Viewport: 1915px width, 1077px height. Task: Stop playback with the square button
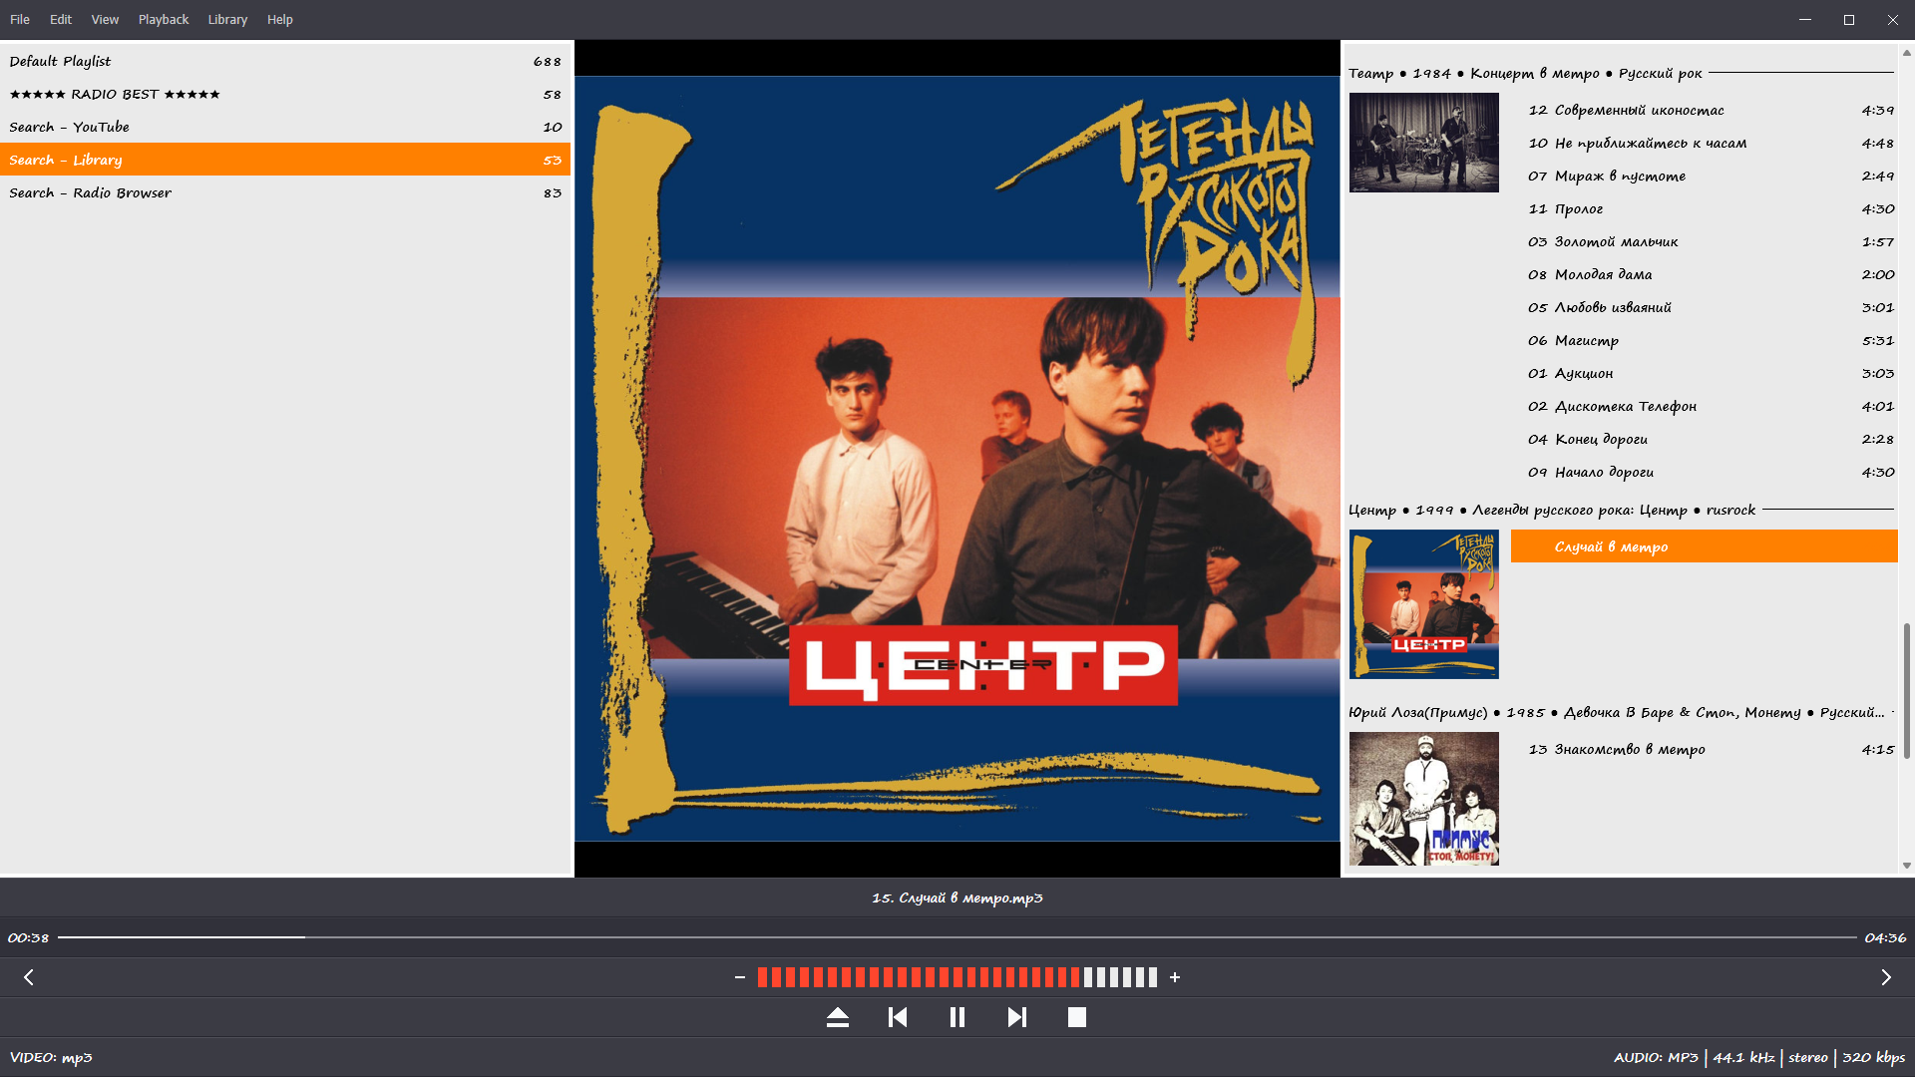[1077, 1017]
